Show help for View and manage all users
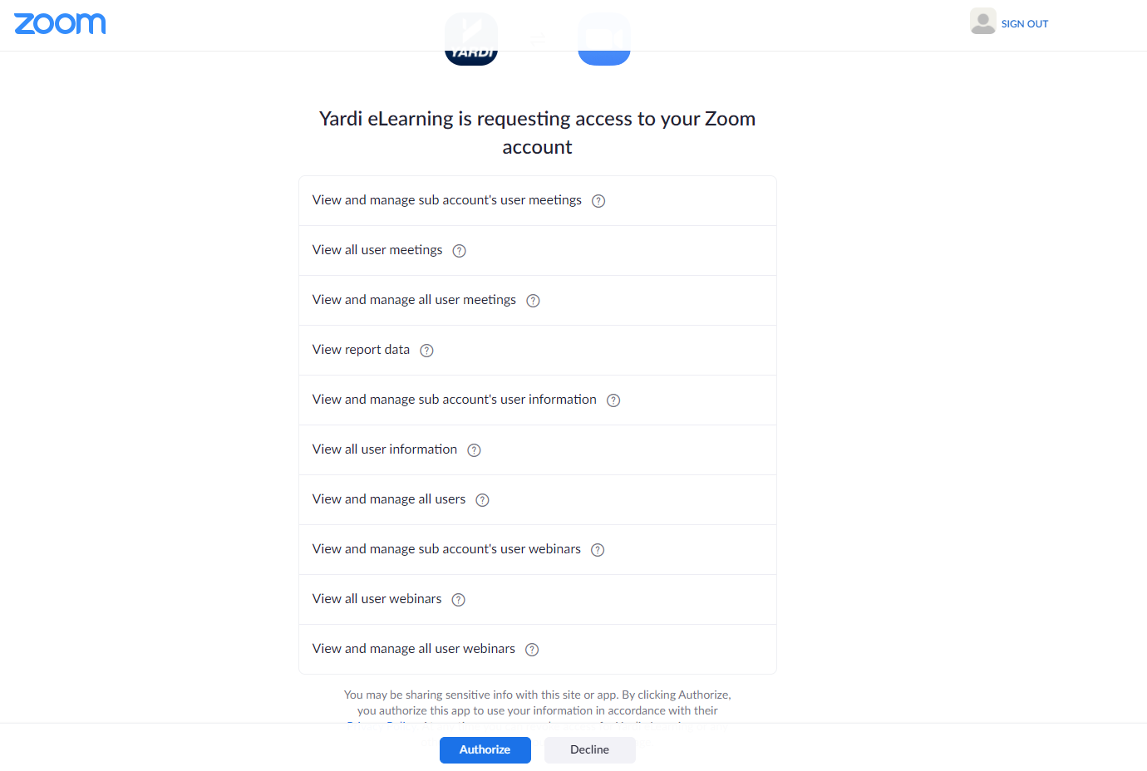Viewport: 1147px width, 771px height. click(x=482, y=500)
